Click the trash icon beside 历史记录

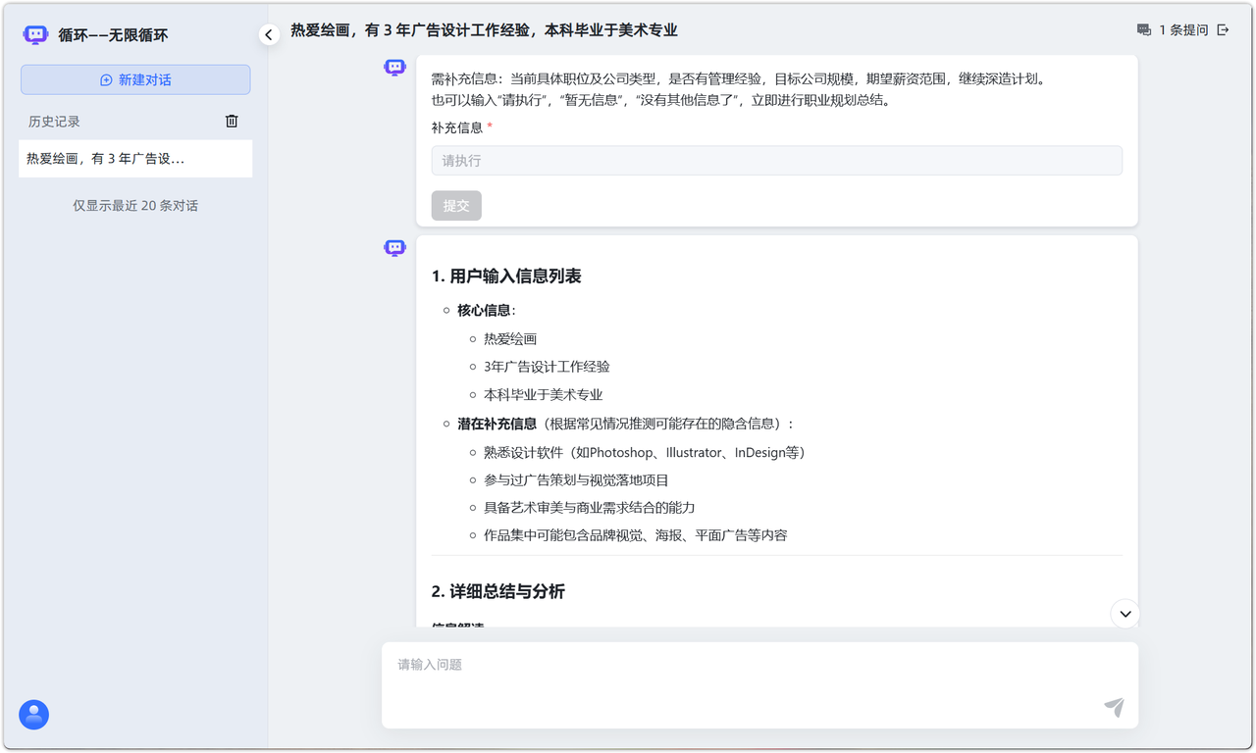[232, 122]
